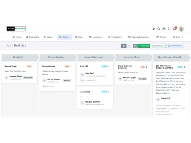This screenshot has height=143, width=191.
Task: Click COLD tag on Patil LPP
Action: pos(105,66)
